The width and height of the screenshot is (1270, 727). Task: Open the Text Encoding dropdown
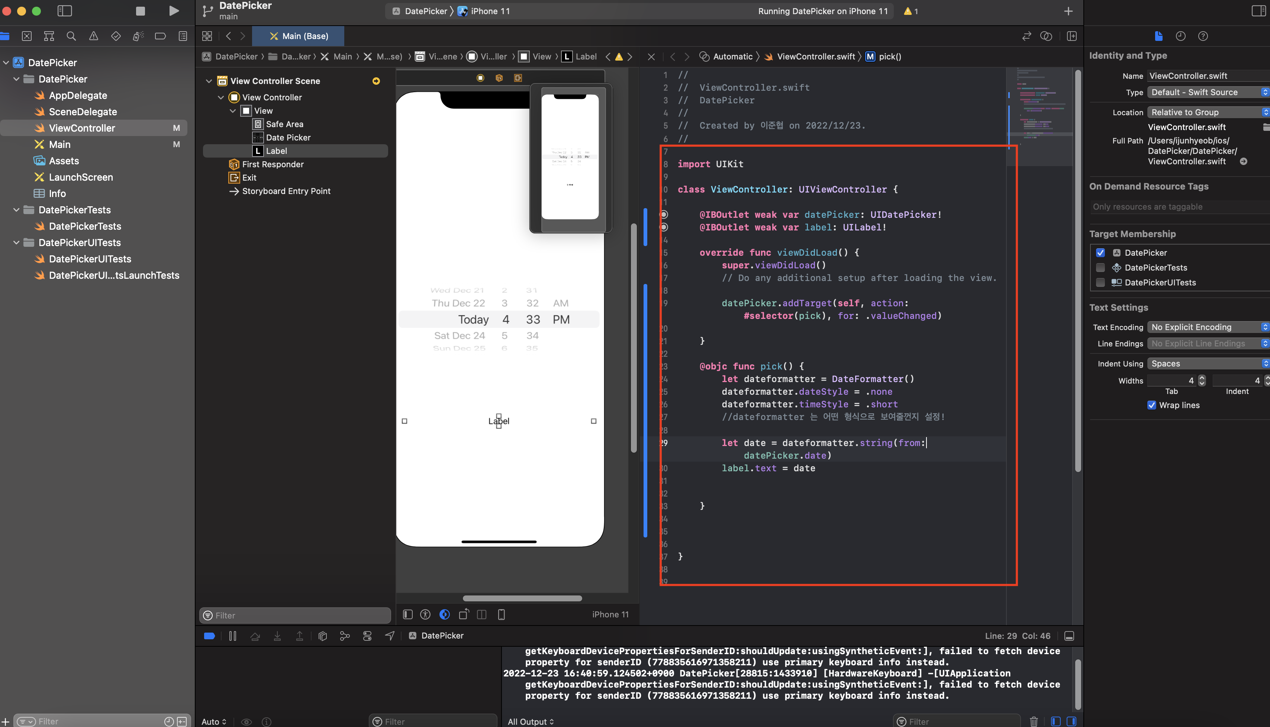click(x=1208, y=327)
